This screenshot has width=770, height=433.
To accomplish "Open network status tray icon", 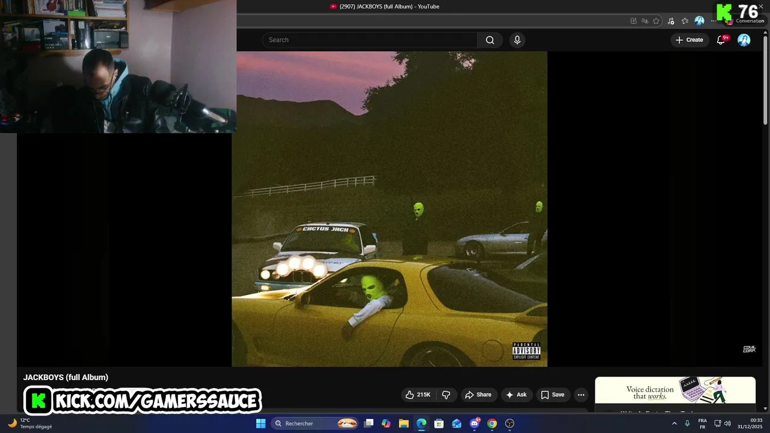I will [718, 423].
